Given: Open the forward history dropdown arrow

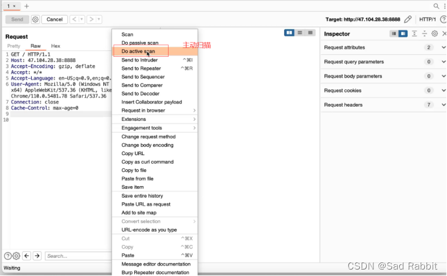Looking at the screenshot, I should [x=99, y=19].
